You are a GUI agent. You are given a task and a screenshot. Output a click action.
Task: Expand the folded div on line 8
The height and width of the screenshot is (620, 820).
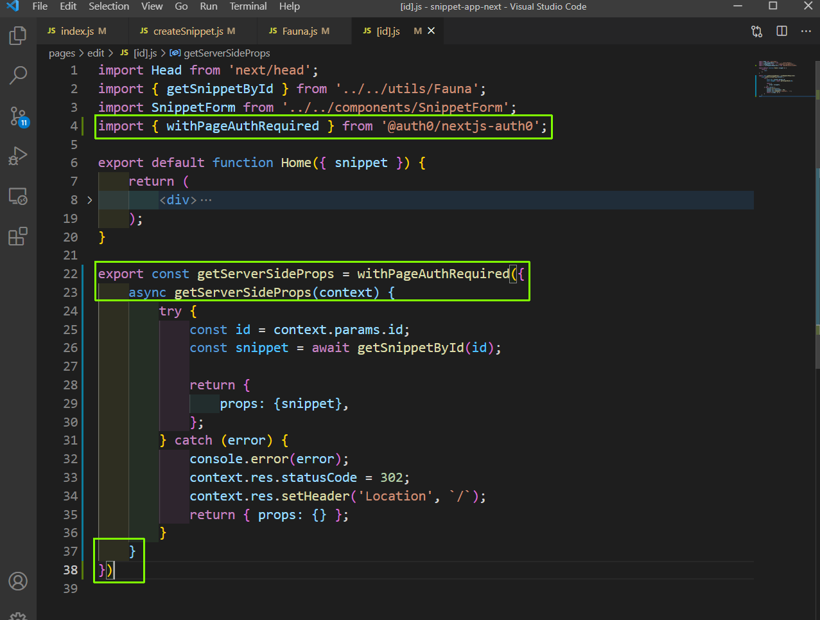(89, 200)
